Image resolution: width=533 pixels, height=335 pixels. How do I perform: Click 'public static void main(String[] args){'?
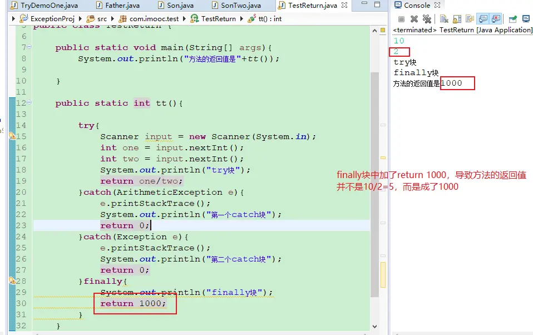[x=164, y=48]
